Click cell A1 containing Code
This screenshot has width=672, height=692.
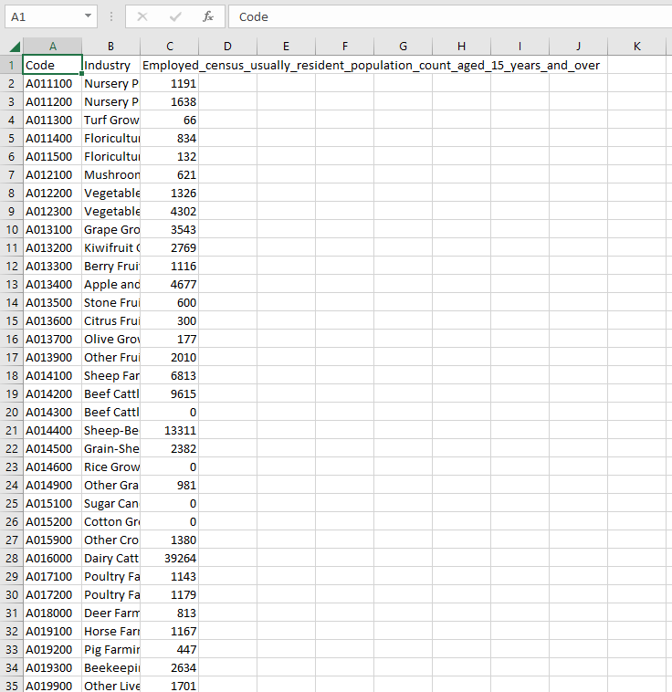pos(53,66)
